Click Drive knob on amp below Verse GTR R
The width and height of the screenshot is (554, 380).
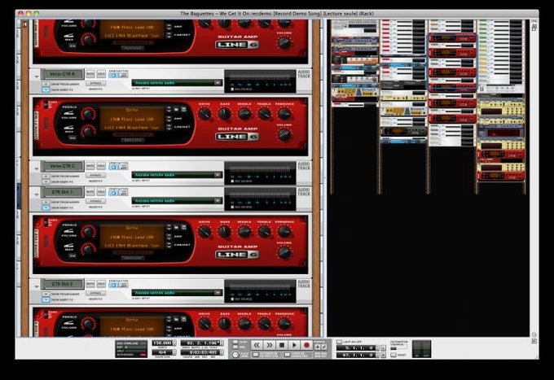tap(204, 114)
